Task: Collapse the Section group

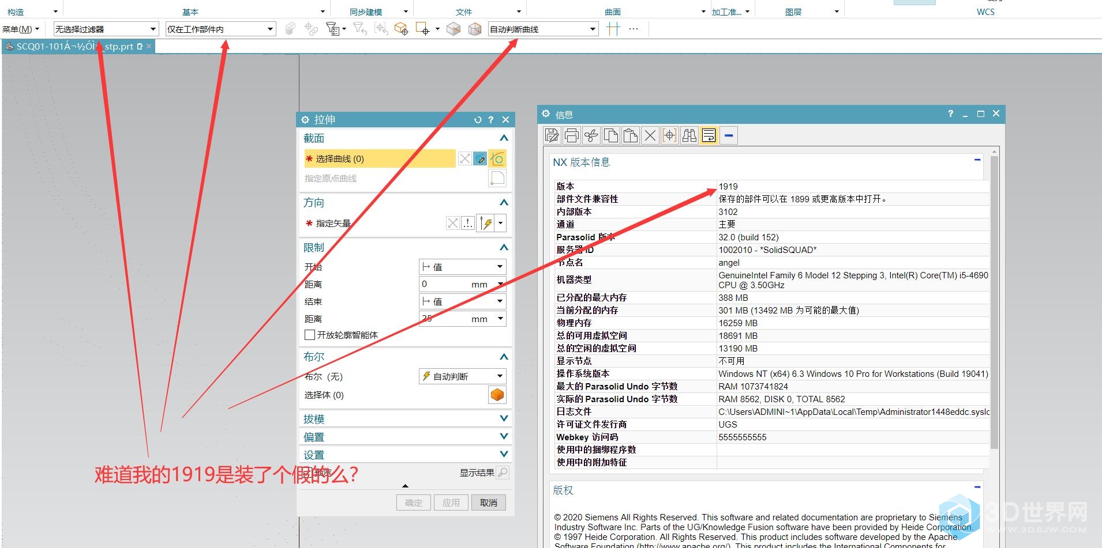Action: coord(504,138)
